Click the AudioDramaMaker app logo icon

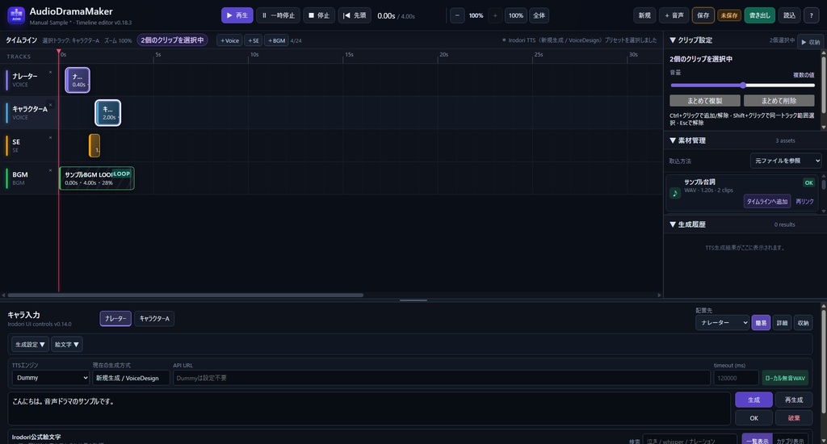16,15
